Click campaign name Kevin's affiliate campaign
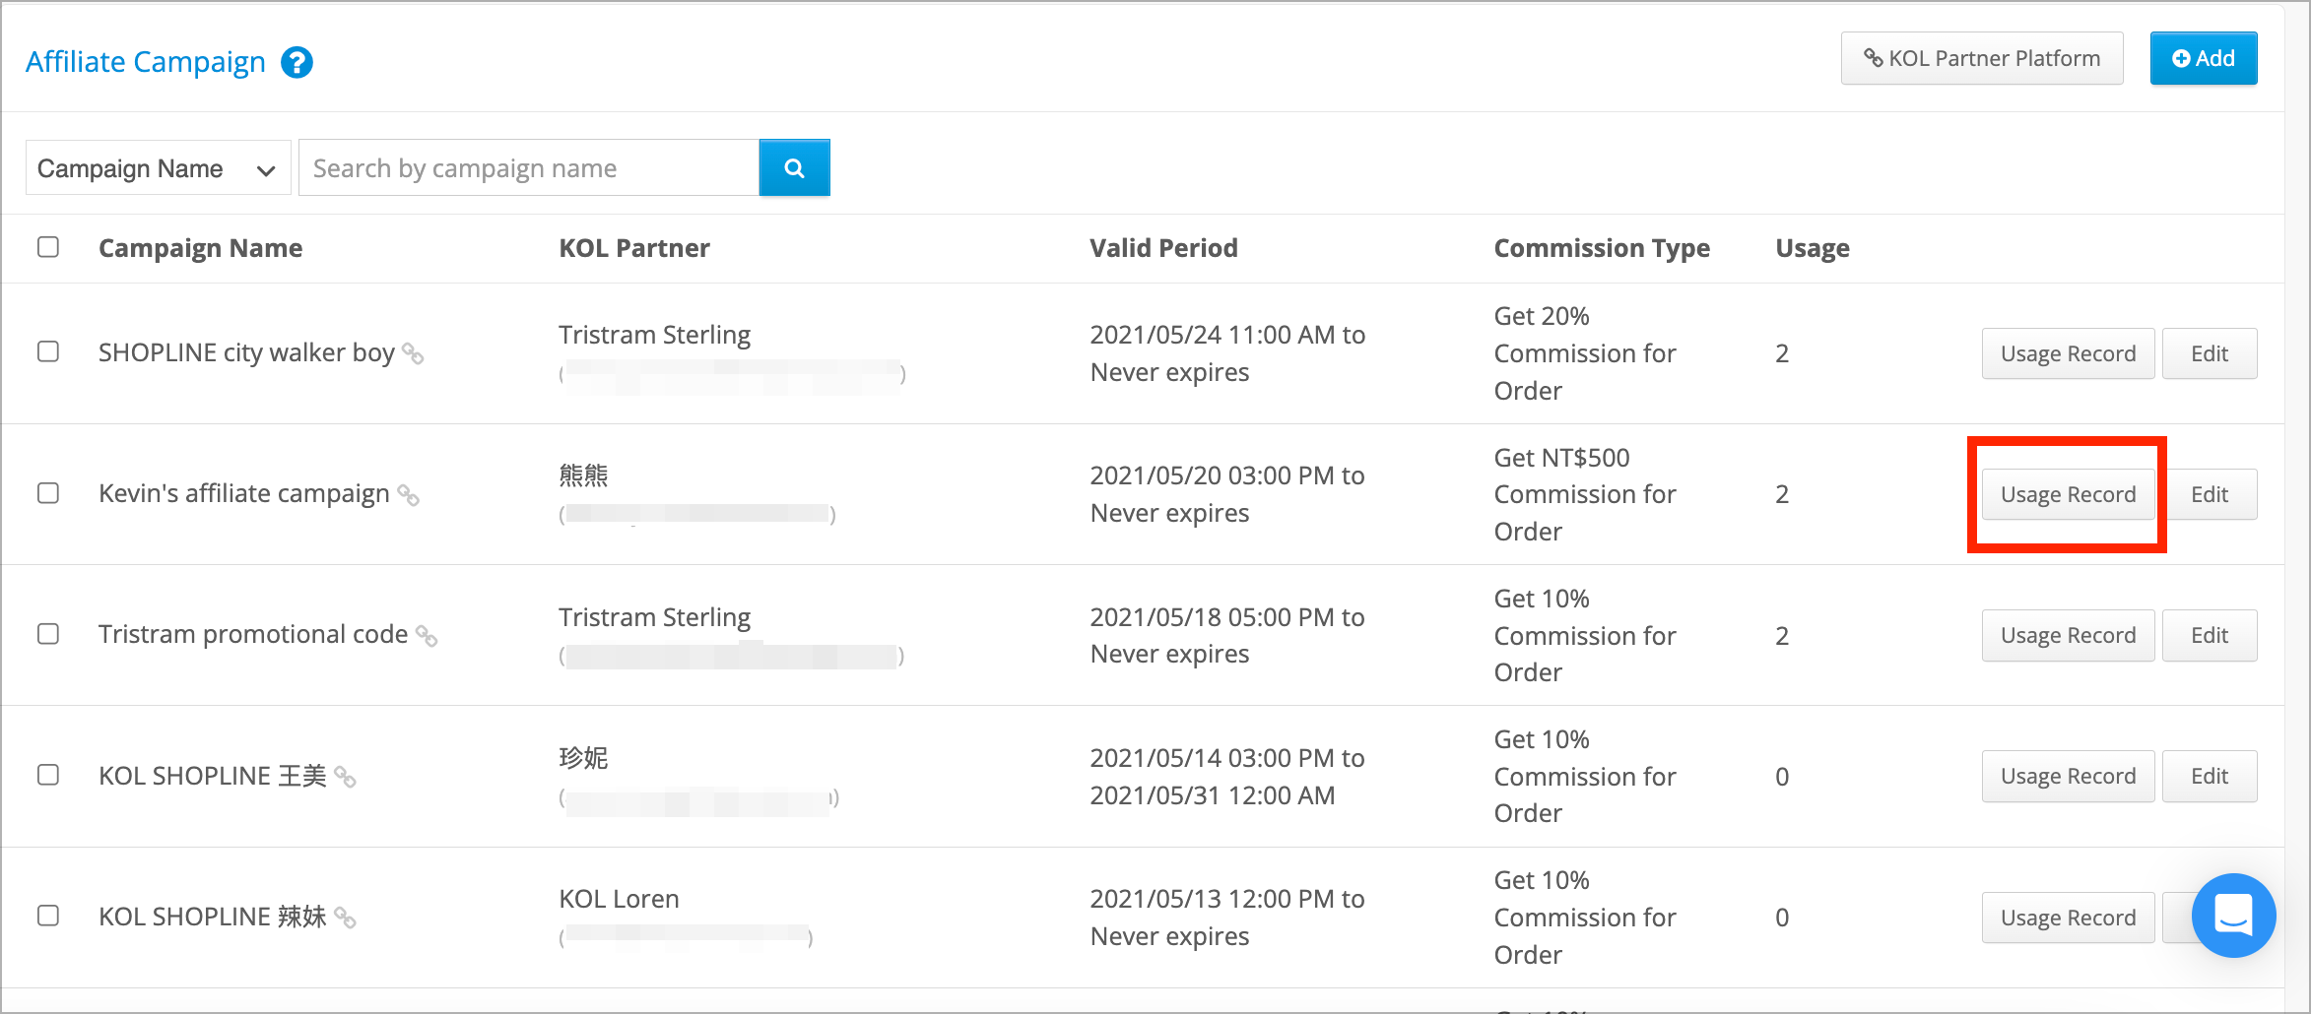2311x1014 pixels. (244, 493)
